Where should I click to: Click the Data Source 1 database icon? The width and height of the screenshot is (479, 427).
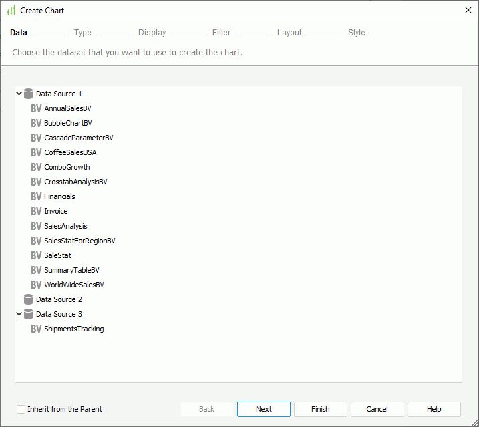[29, 94]
